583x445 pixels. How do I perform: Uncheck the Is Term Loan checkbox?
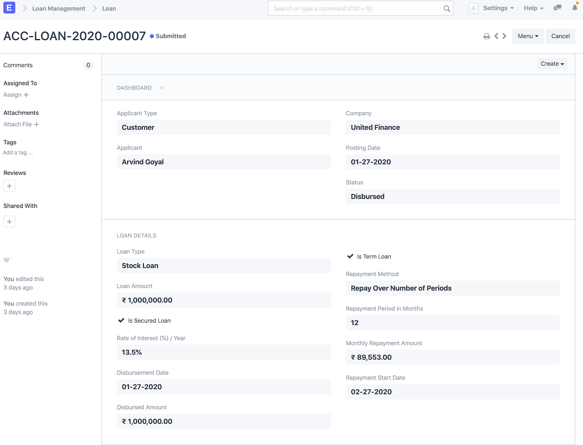(x=350, y=256)
